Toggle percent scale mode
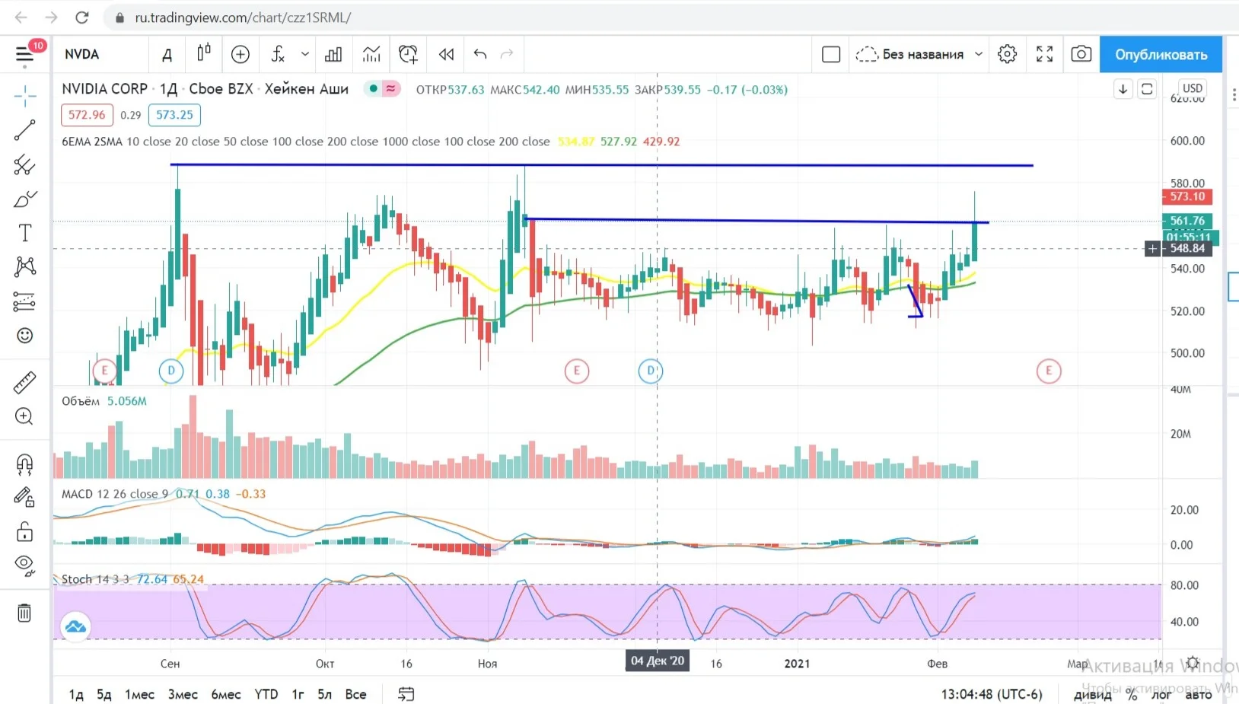The width and height of the screenshot is (1239, 704). [1132, 694]
